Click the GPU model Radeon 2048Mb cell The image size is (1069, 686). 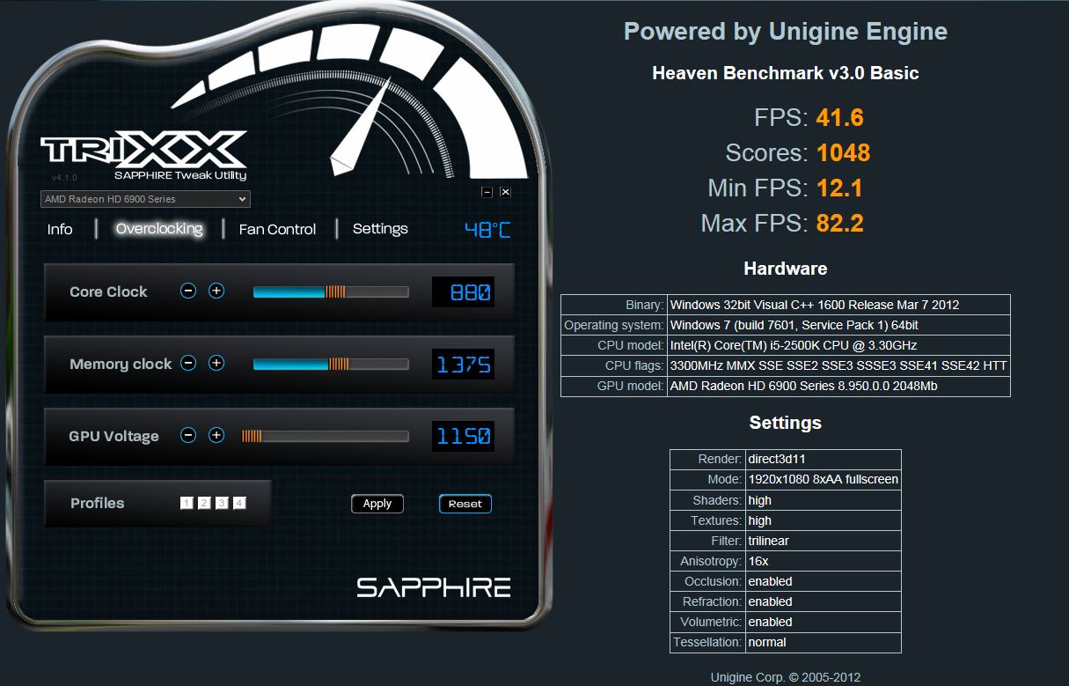click(x=838, y=386)
